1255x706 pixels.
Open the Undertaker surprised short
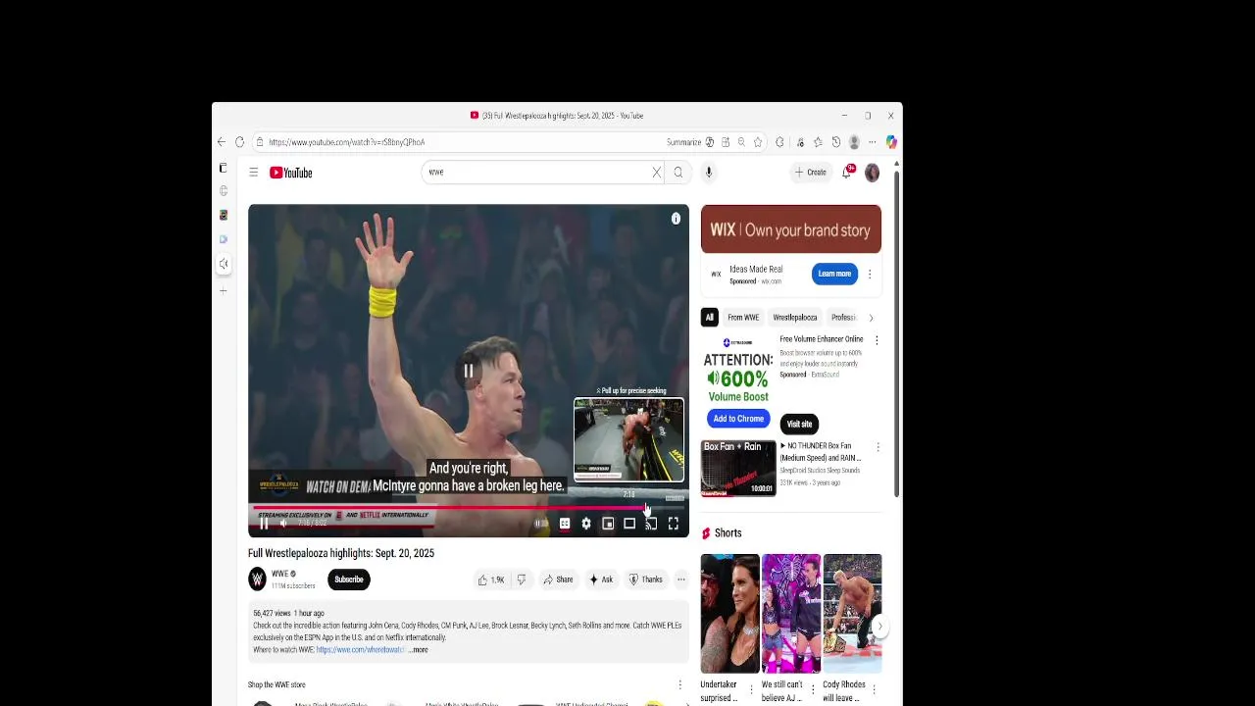pyautogui.click(x=729, y=614)
